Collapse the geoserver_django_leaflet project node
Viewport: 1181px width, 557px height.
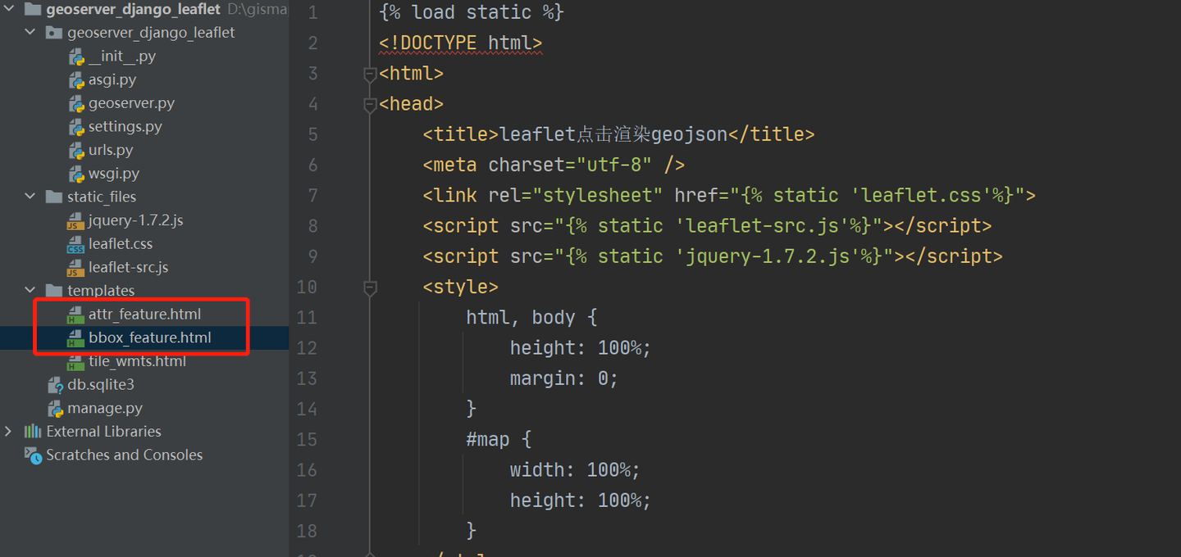[30, 32]
